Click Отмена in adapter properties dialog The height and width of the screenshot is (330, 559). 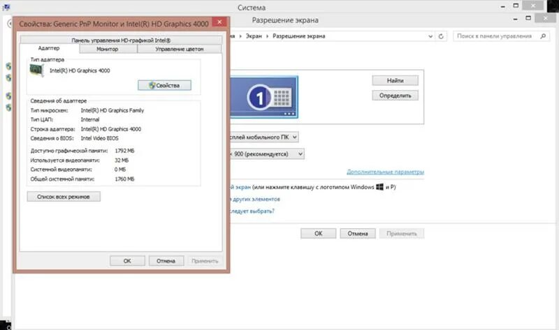166,261
